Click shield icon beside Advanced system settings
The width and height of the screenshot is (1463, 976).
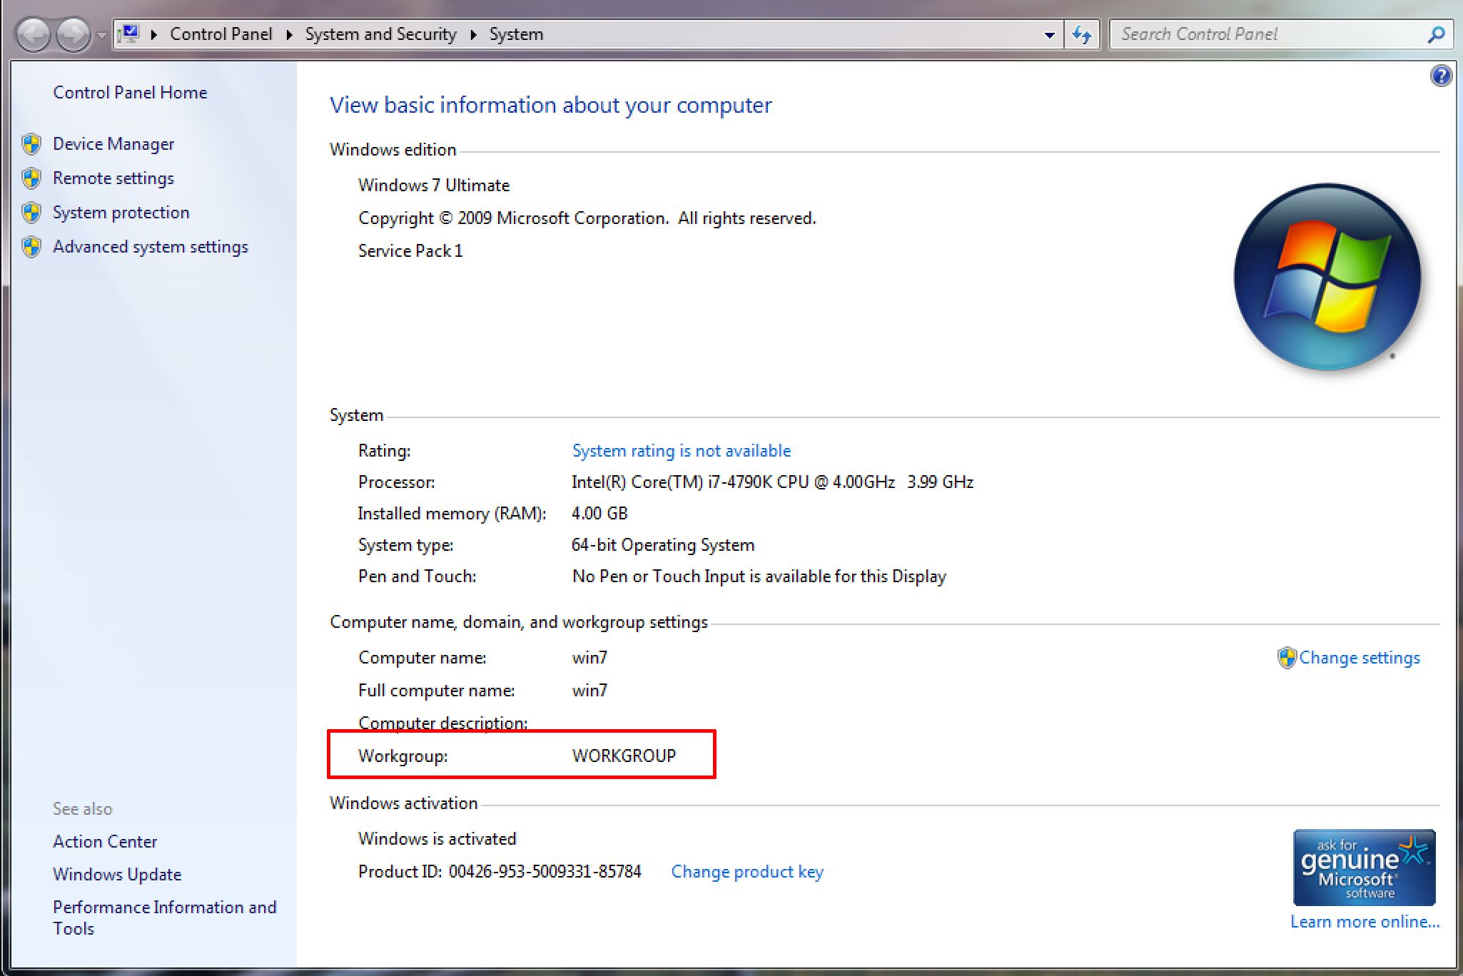coord(31,247)
